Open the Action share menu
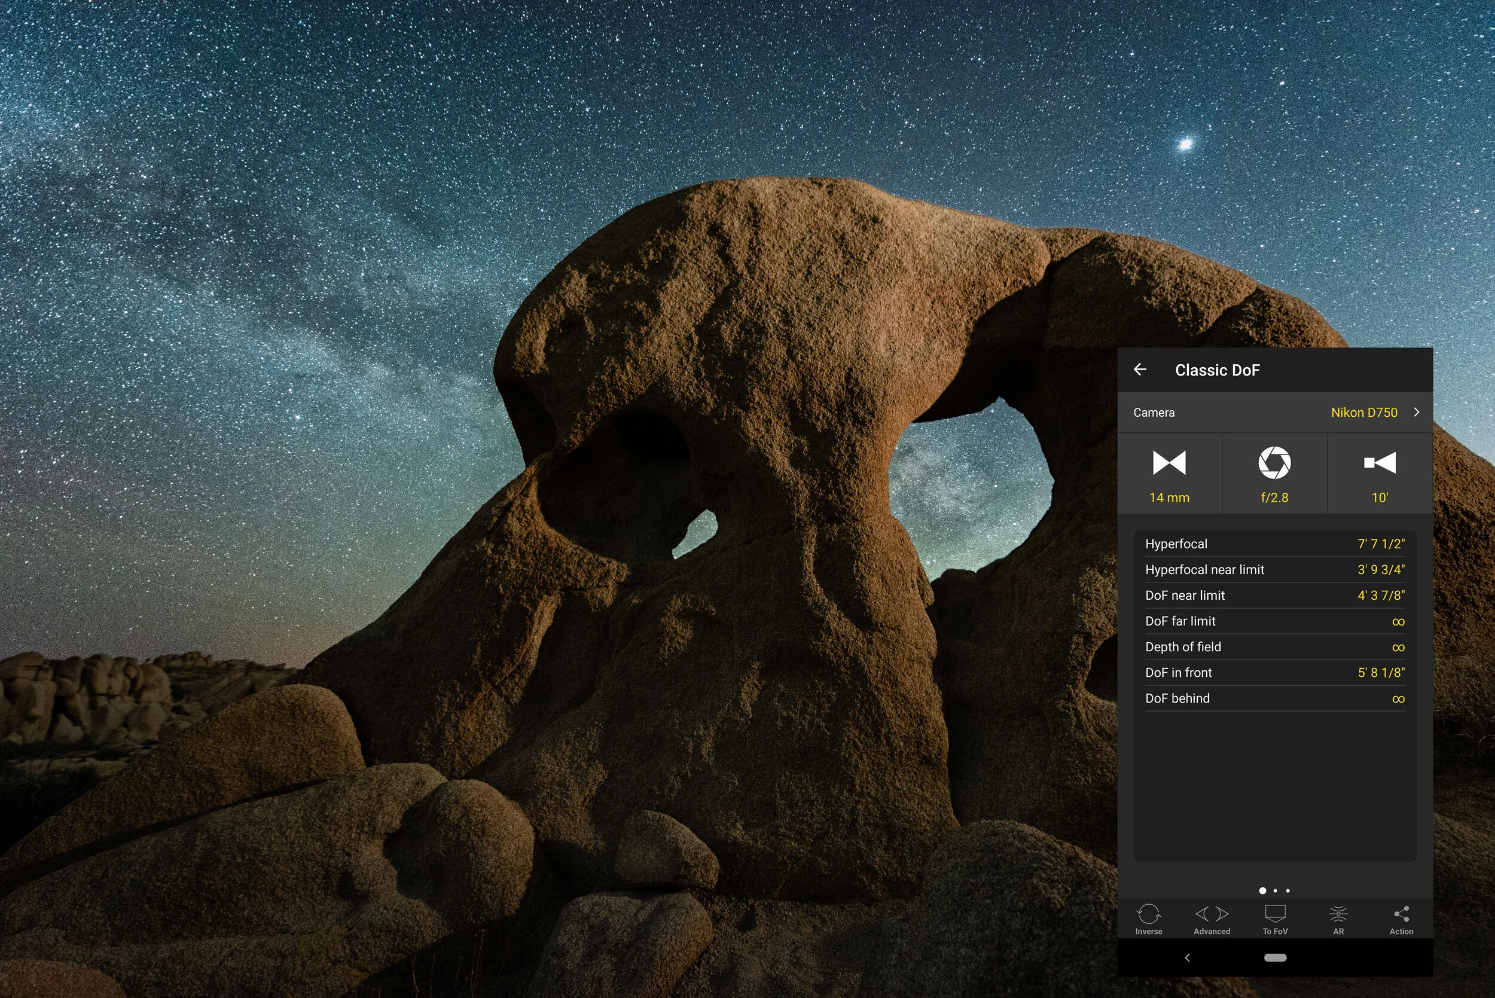This screenshot has width=1495, height=998. tap(1402, 919)
